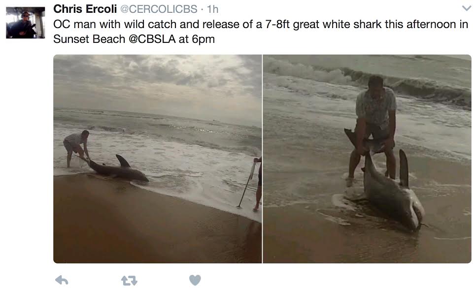Open the @CERCOLICBS handle link
Image resolution: width=476 pixels, height=290 pixels.
[159, 9]
